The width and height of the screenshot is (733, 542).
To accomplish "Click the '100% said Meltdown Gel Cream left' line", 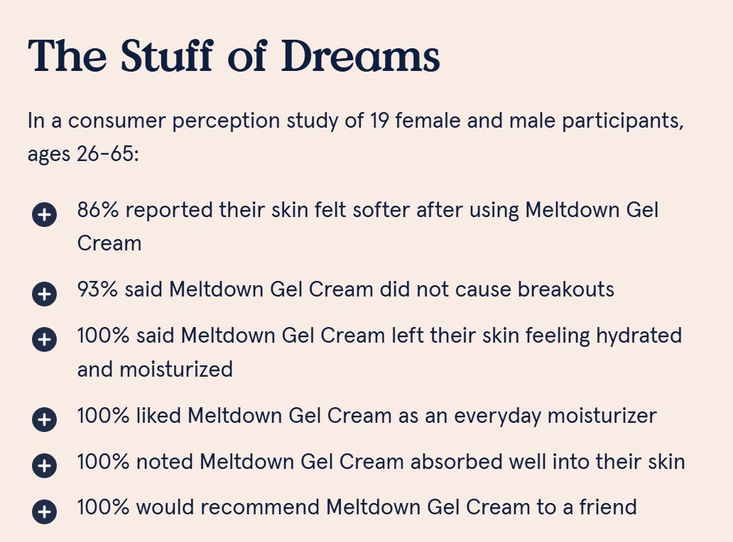I will click(x=379, y=336).
